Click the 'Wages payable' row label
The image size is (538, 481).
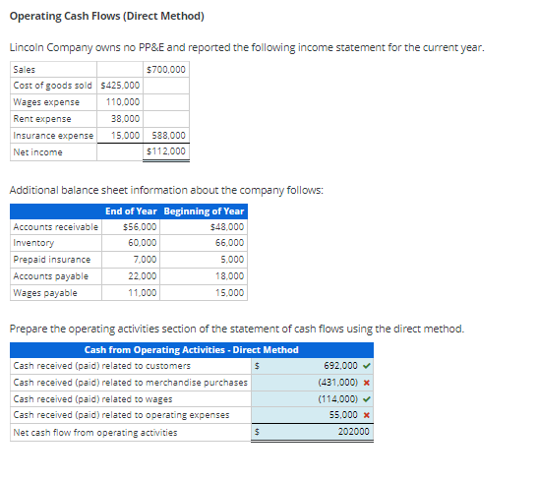coord(45,293)
